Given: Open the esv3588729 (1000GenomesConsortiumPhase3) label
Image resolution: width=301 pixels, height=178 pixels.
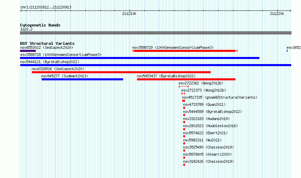Looking at the screenshot, I should (173, 47).
